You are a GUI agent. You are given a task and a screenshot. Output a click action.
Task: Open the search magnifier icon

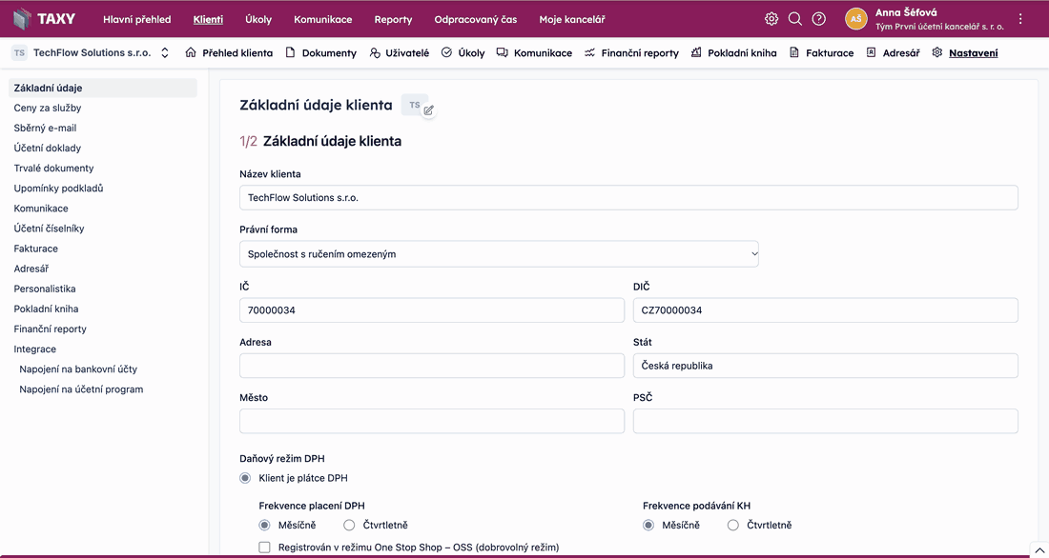click(x=794, y=19)
